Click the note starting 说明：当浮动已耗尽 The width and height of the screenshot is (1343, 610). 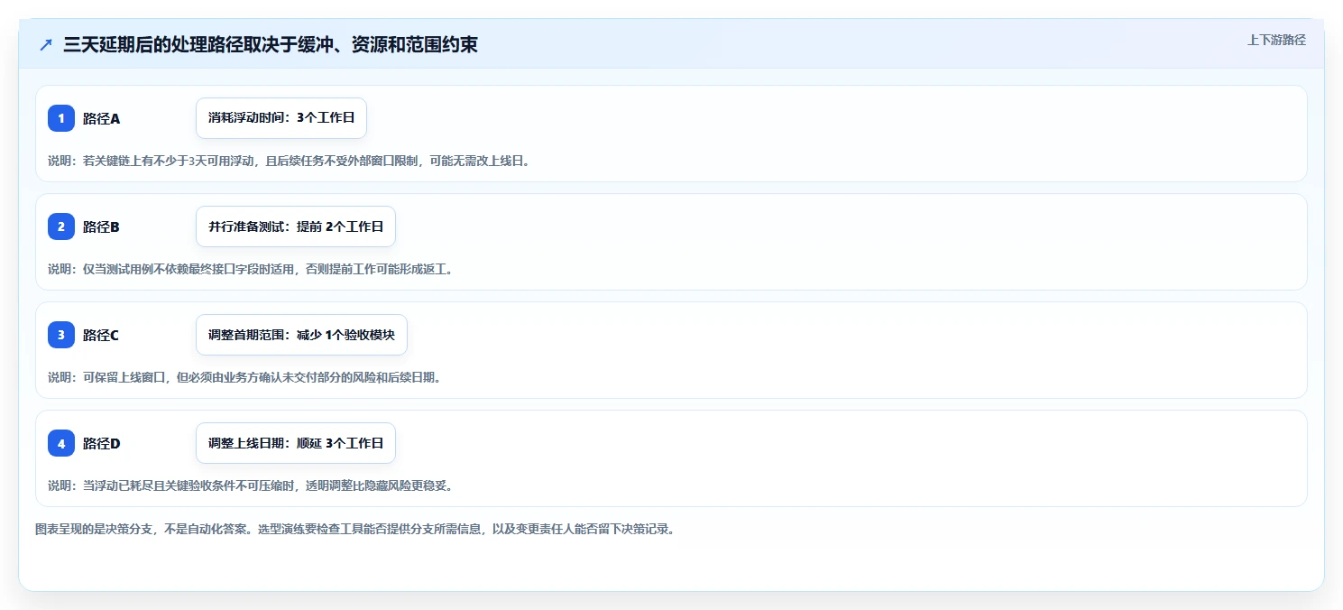[x=250, y=485]
